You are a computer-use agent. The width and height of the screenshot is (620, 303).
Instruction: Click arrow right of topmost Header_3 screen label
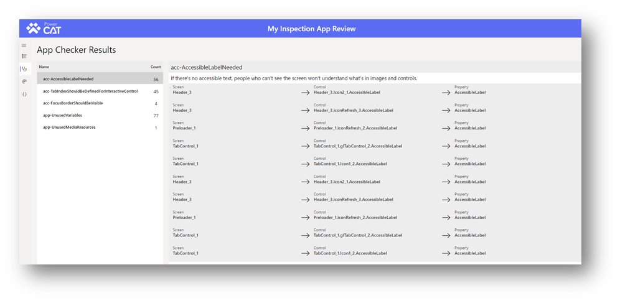305,93
